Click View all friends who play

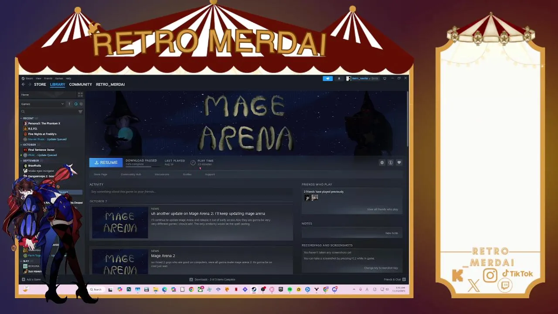[382, 209]
